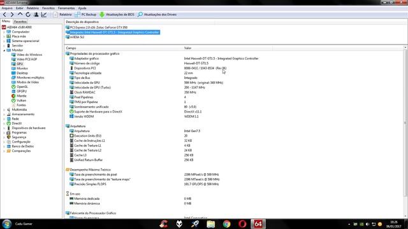
Task: Expand the Dispositivos de hardware node
Action: [4, 128]
